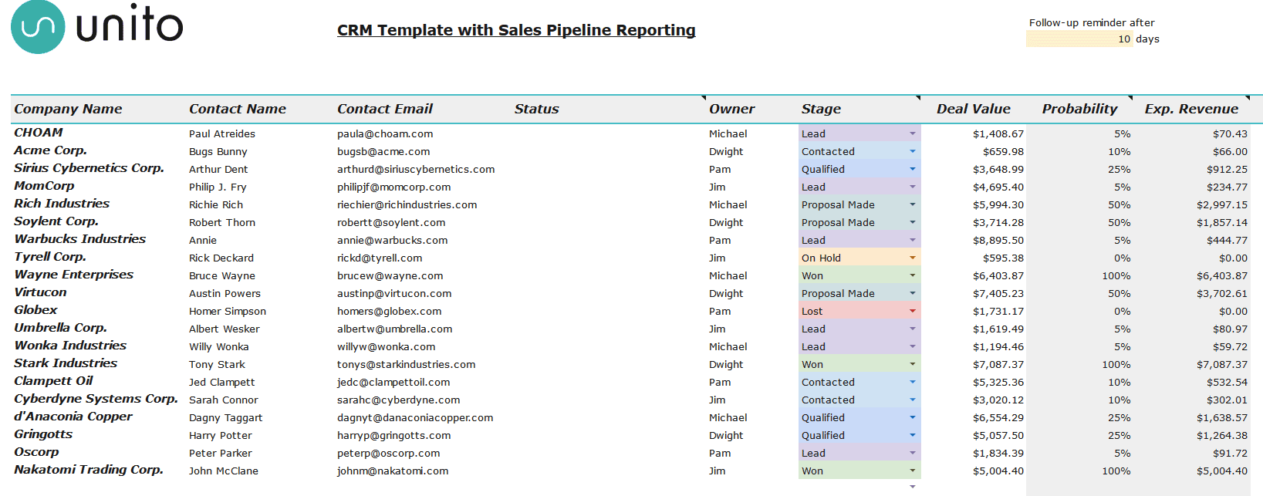
Task: Select the Clampett Oil company cell
Action: (x=53, y=381)
